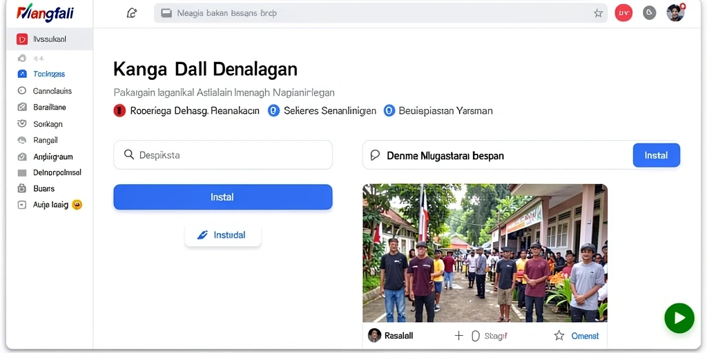Click the star icon beside Omenat
707x353 pixels.
(x=559, y=336)
